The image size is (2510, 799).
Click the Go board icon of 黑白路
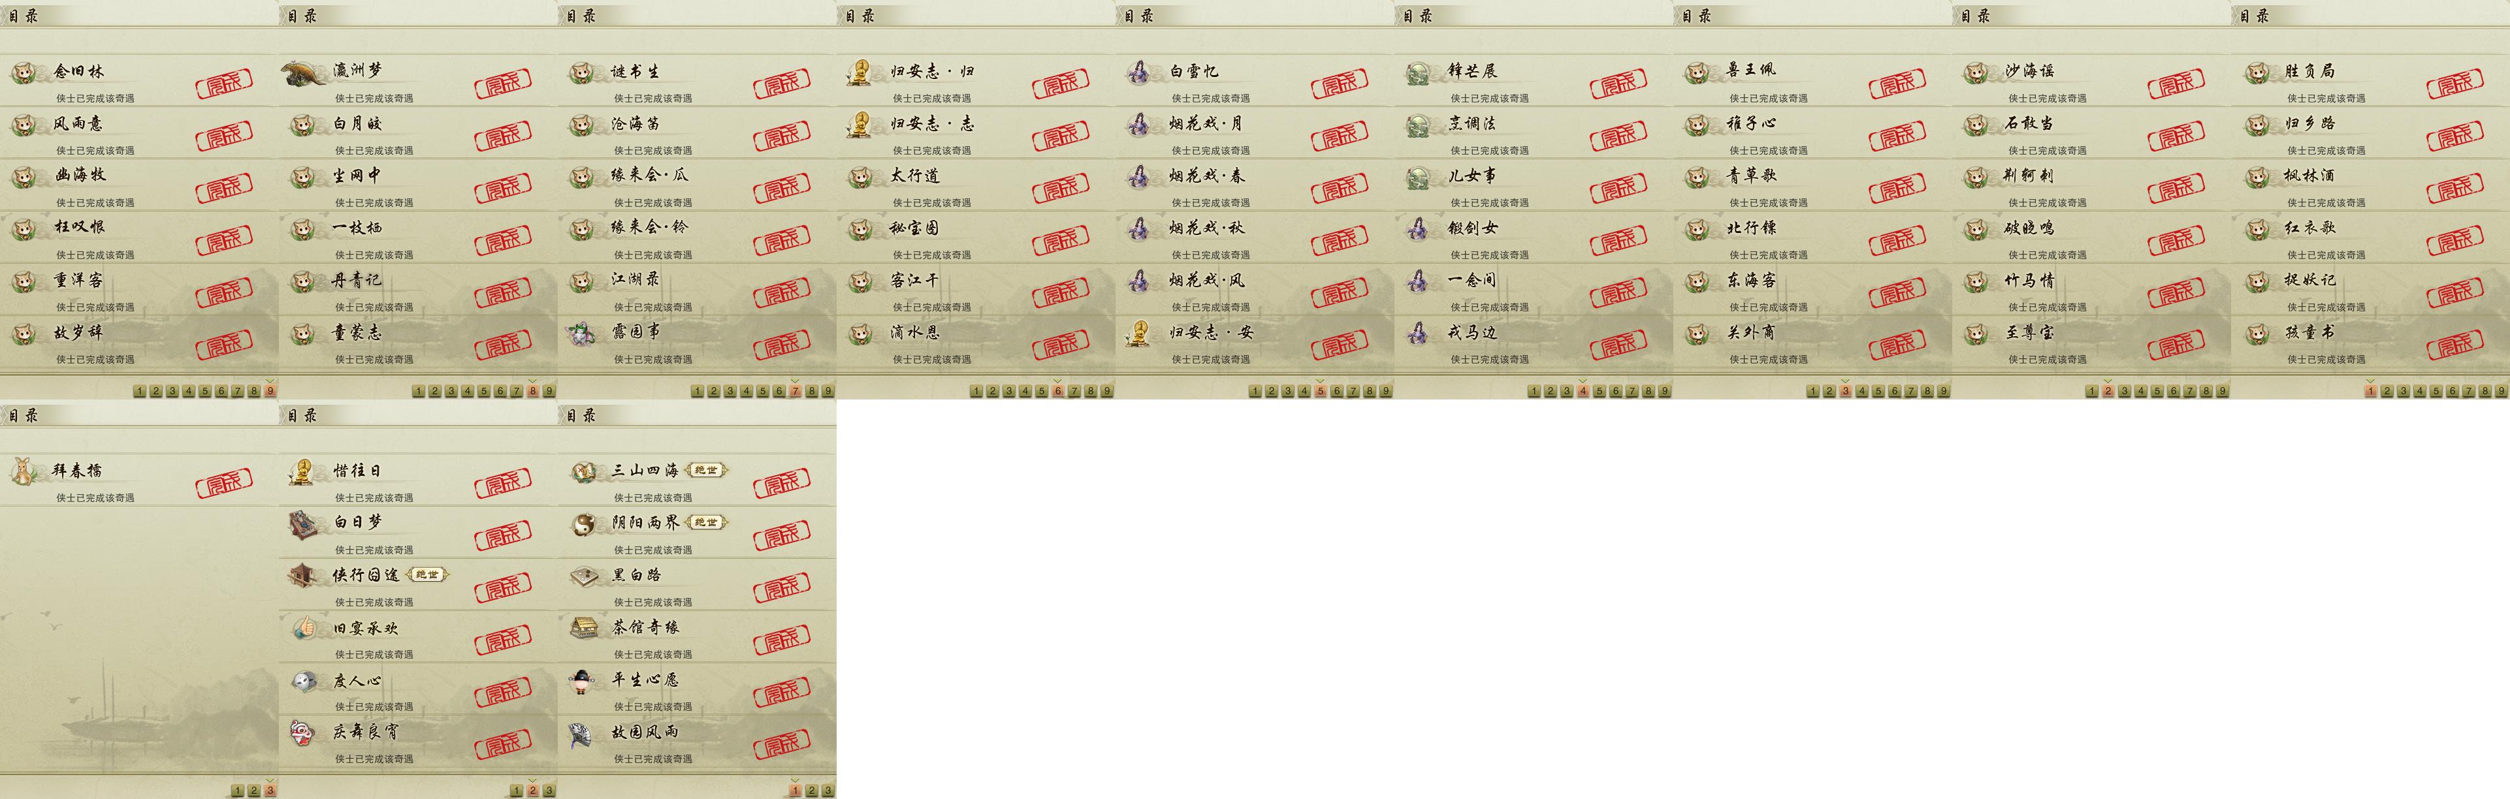click(x=583, y=576)
